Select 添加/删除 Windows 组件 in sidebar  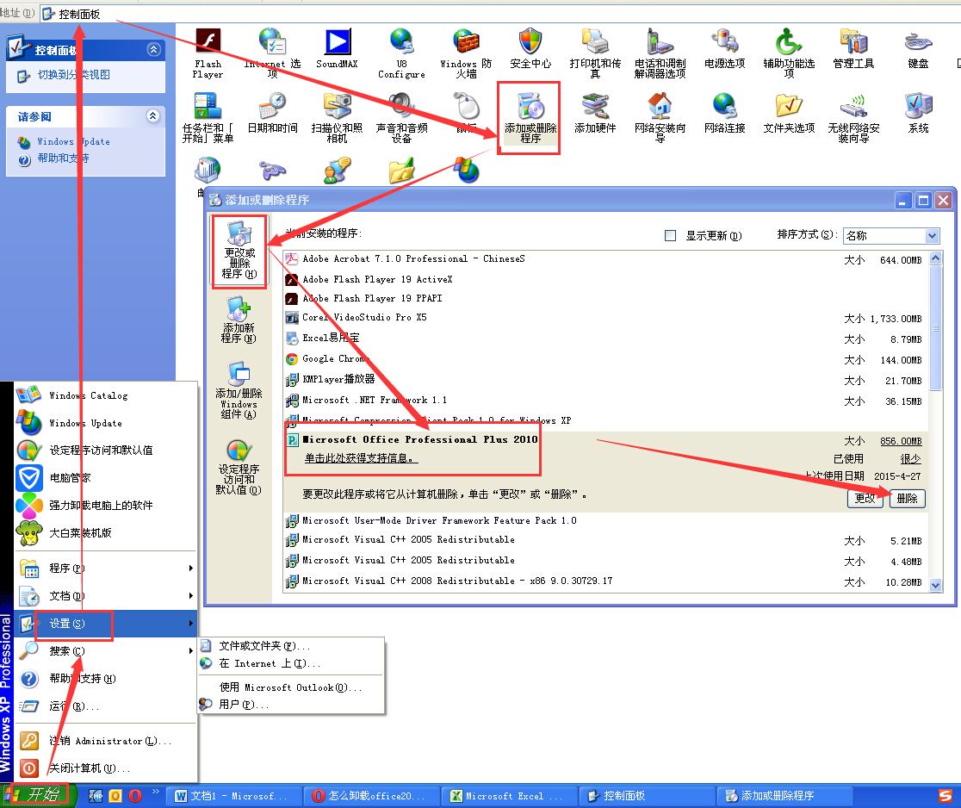[x=239, y=390]
